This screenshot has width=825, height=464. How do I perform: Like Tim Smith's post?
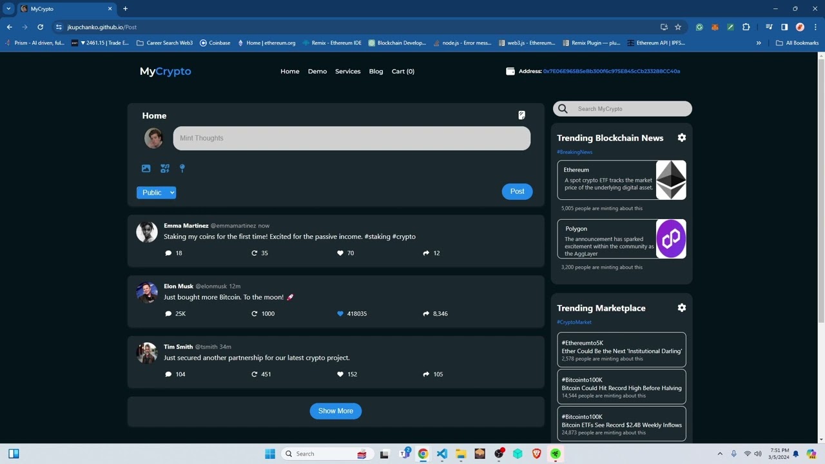click(340, 374)
